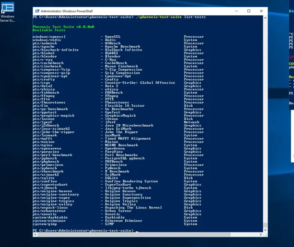Screen dimensions: 294x247
Task: Click the 'pts/graphics-magick' entry
Action: click(53, 115)
